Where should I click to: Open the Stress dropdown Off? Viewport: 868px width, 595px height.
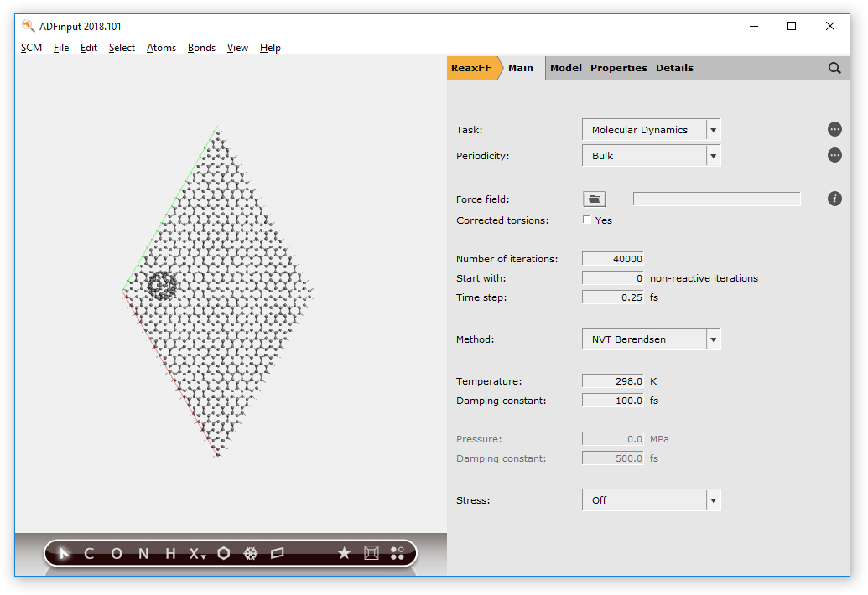point(651,500)
